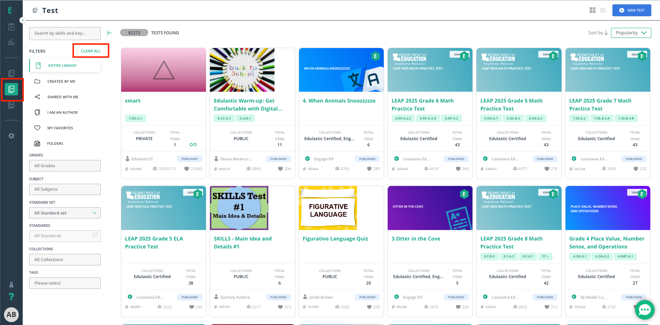Open the All Grades dropdown
660x325 pixels.
click(65, 166)
